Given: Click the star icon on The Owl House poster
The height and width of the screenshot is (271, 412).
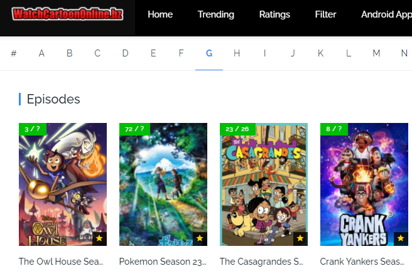Looking at the screenshot, I should click(x=99, y=238).
